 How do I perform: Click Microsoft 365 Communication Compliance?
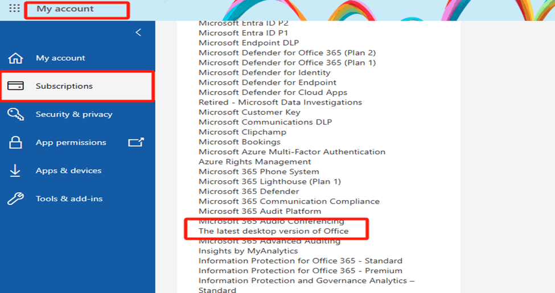click(x=289, y=201)
